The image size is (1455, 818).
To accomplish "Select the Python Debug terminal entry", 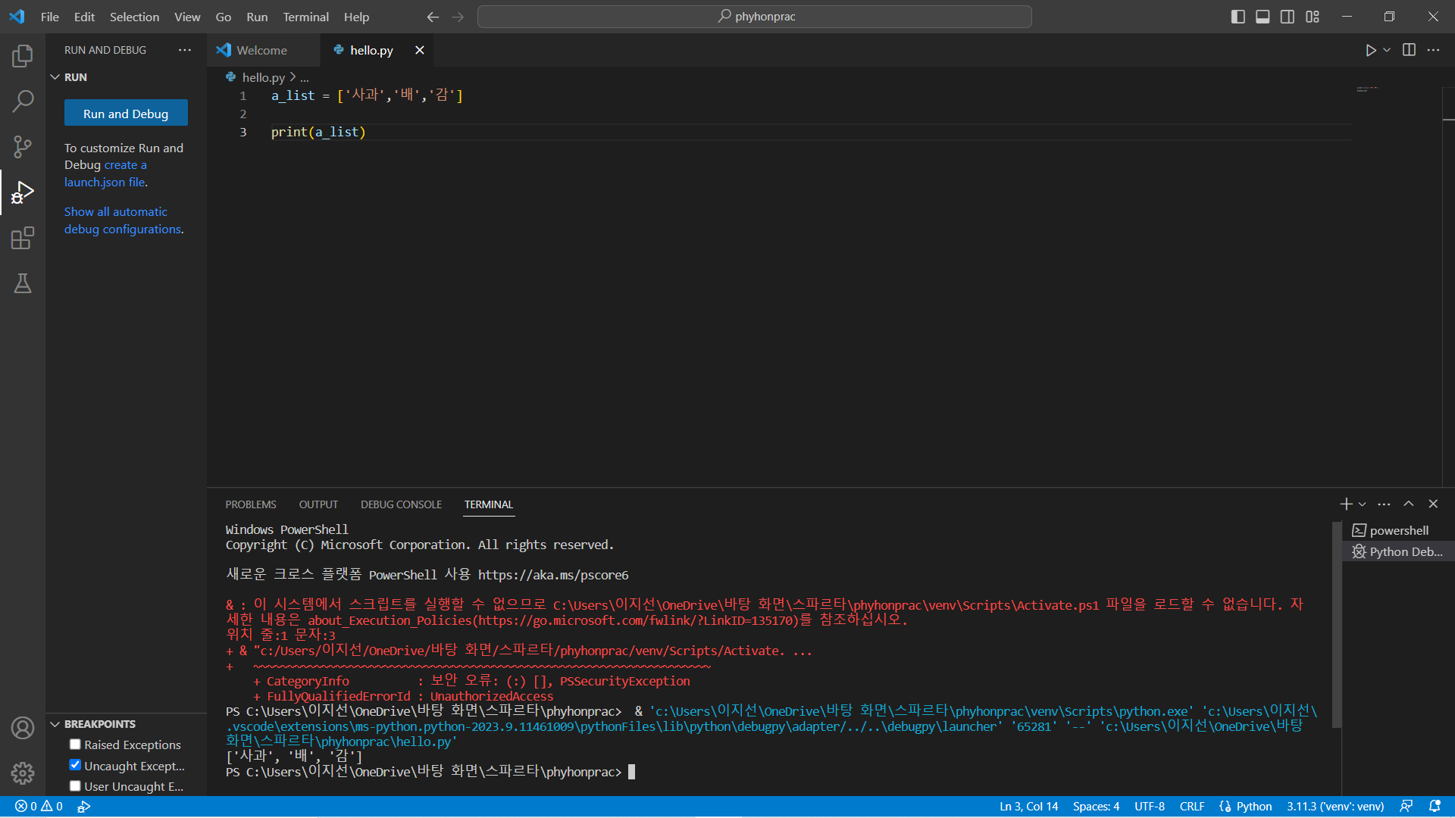I will pos(1398,551).
